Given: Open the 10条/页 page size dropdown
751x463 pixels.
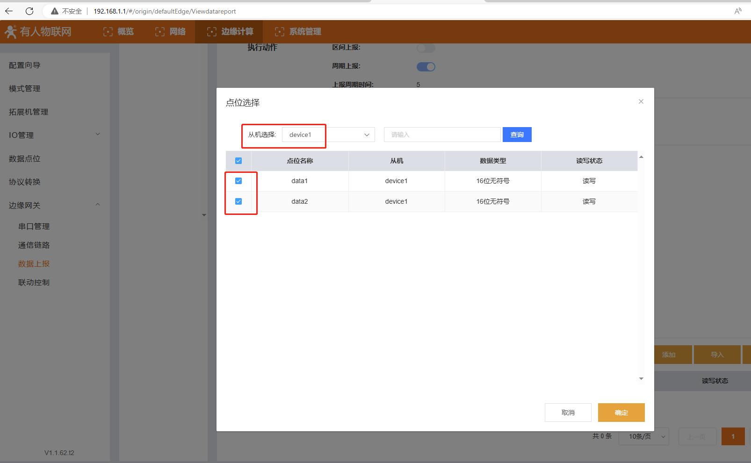Looking at the screenshot, I should point(644,436).
